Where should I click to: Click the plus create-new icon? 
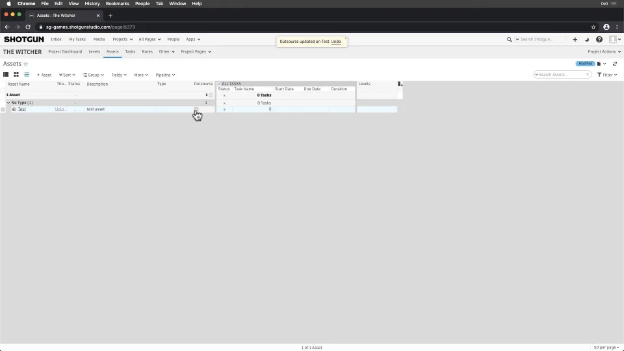(575, 40)
